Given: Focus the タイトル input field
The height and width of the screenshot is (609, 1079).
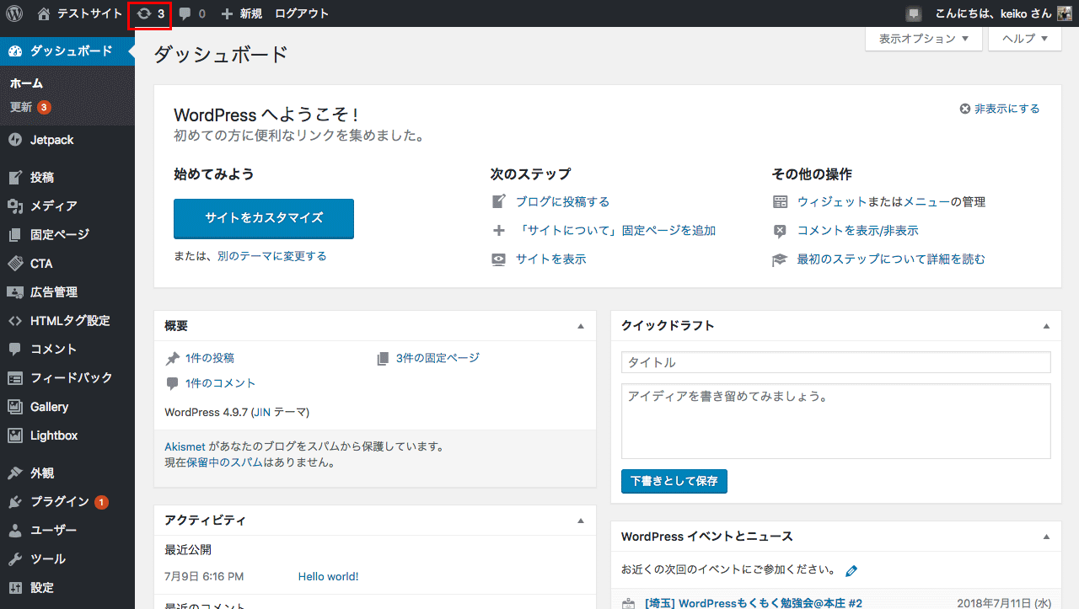Looking at the screenshot, I should coord(836,362).
